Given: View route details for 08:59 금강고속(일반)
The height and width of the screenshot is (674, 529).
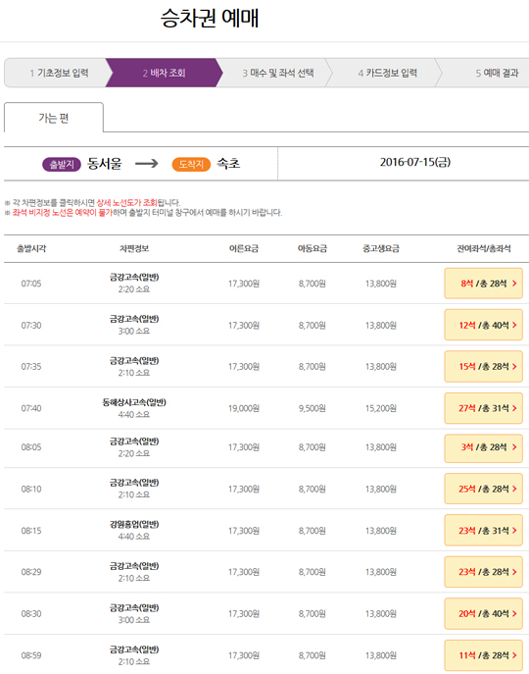Looking at the screenshot, I should pyautogui.click(x=134, y=649).
